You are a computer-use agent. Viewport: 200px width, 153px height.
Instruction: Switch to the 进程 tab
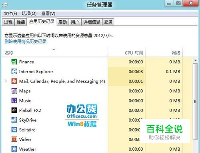point(8,22)
